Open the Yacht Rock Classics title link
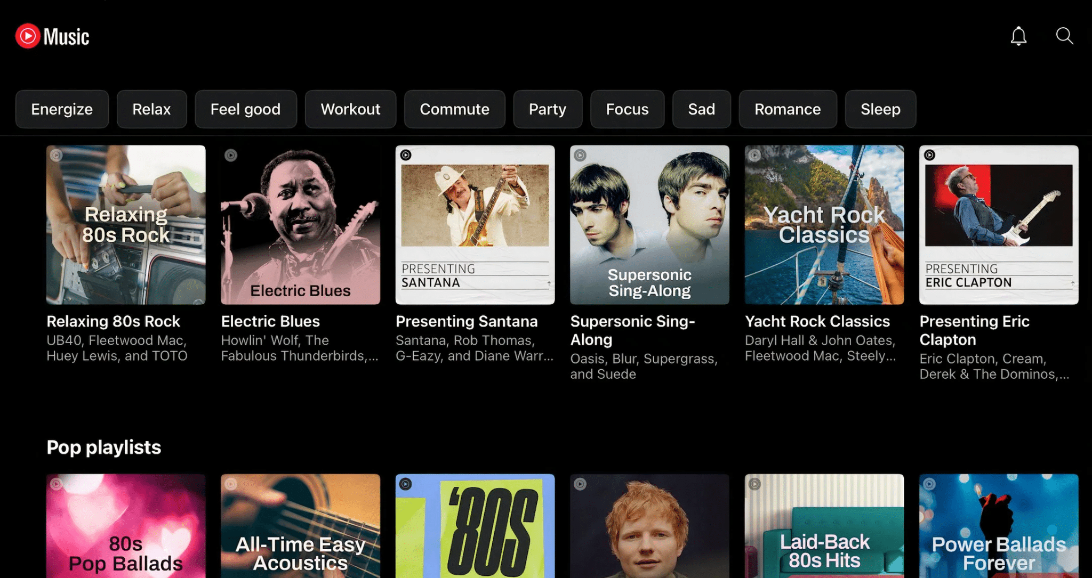The width and height of the screenshot is (1092, 578). pyautogui.click(x=817, y=321)
